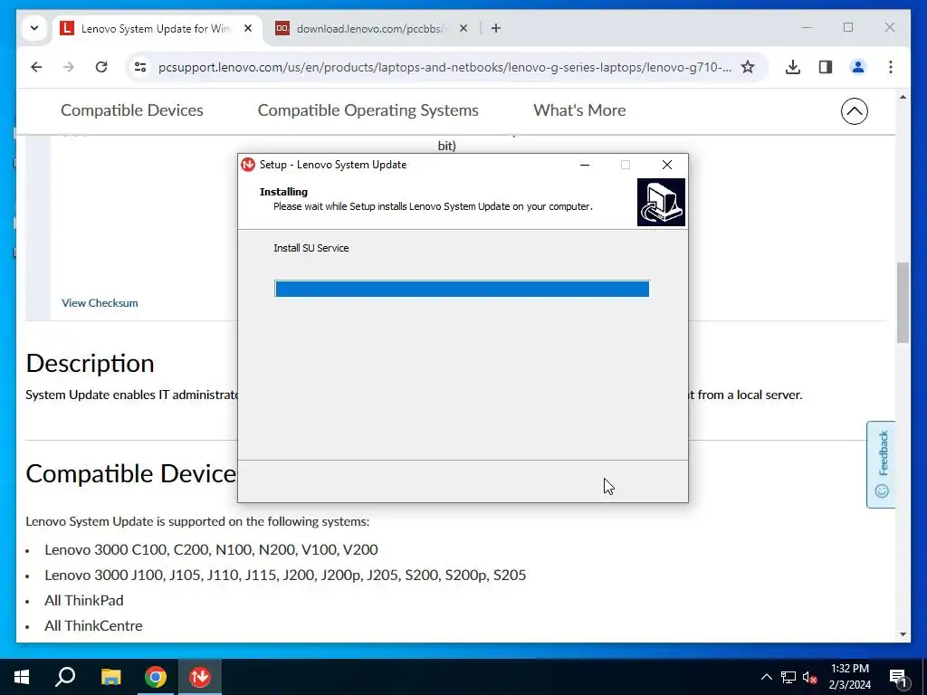Click the Chrome taskbar icon

156,677
